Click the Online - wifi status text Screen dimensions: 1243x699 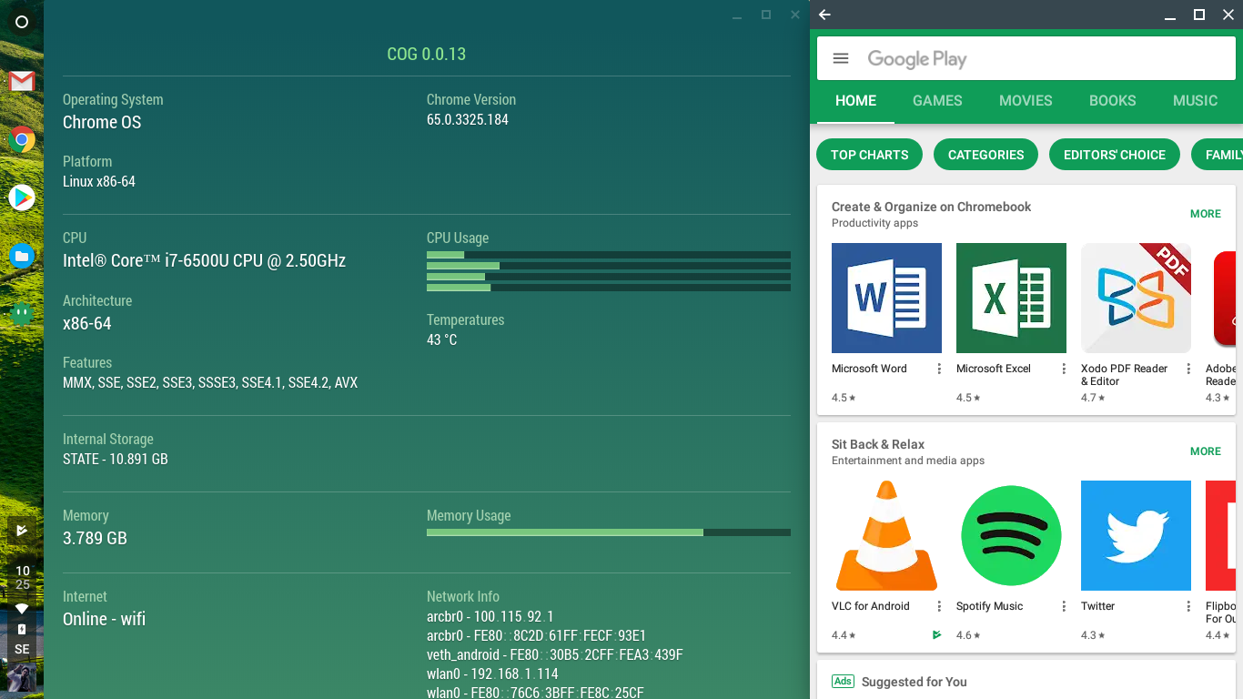click(104, 619)
